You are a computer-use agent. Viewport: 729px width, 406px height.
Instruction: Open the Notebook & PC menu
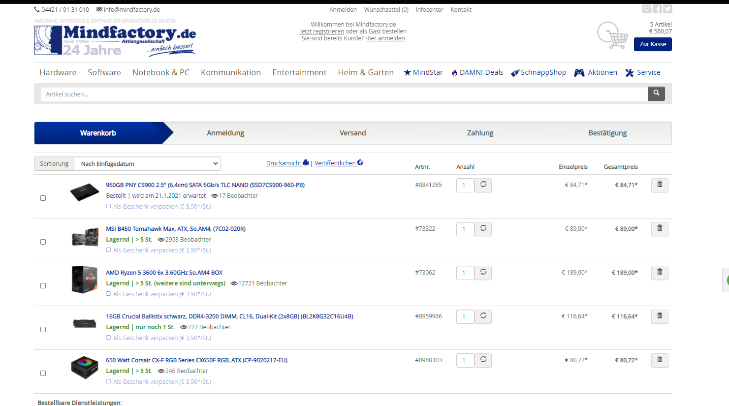pos(161,72)
